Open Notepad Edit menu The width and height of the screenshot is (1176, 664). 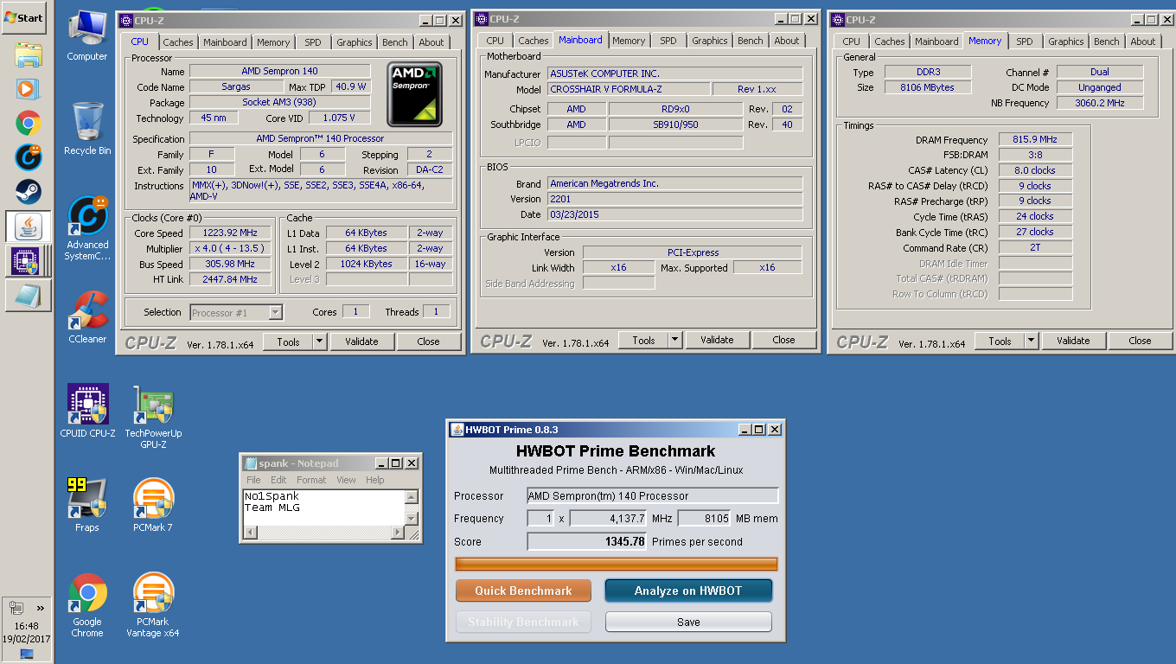point(278,480)
